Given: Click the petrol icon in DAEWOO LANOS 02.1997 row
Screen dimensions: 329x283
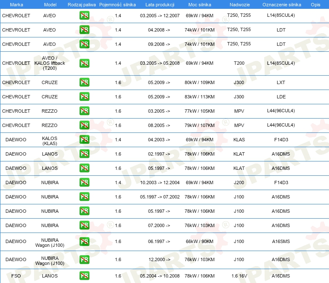Looking at the screenshot, I should (x=84, y=154).
